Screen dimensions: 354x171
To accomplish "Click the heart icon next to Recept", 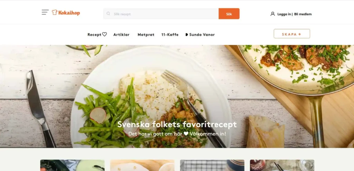I will tap(104, 34).
